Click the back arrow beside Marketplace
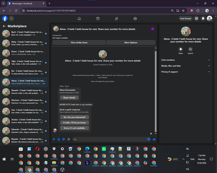The width and height of the screenshot is (217, 173). [x=4, y=26]
